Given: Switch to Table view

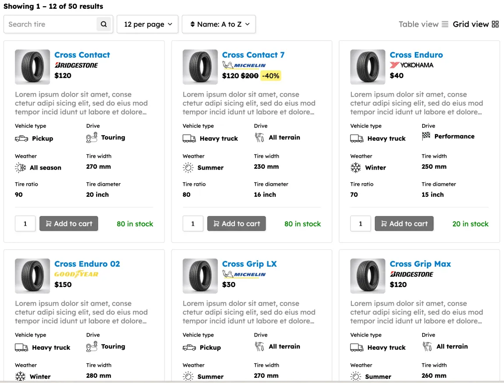Looking at the screenshot, I should click(423, 24).
